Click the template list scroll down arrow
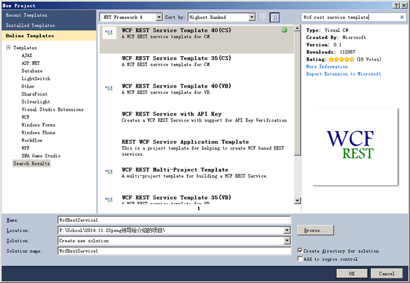This screenshot has width=410, height=283. [297, 200]
